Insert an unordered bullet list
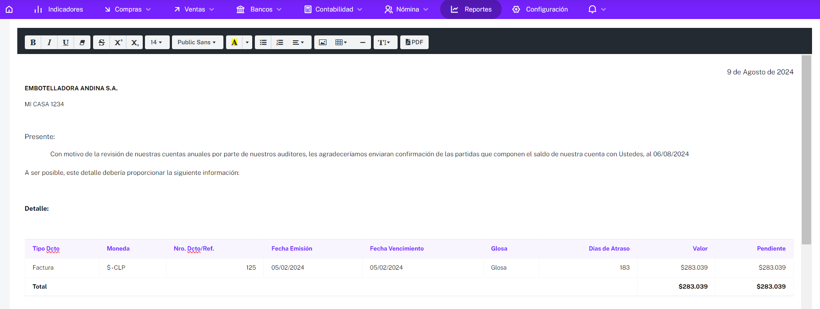The image size is (820, 309). point(263,42)
